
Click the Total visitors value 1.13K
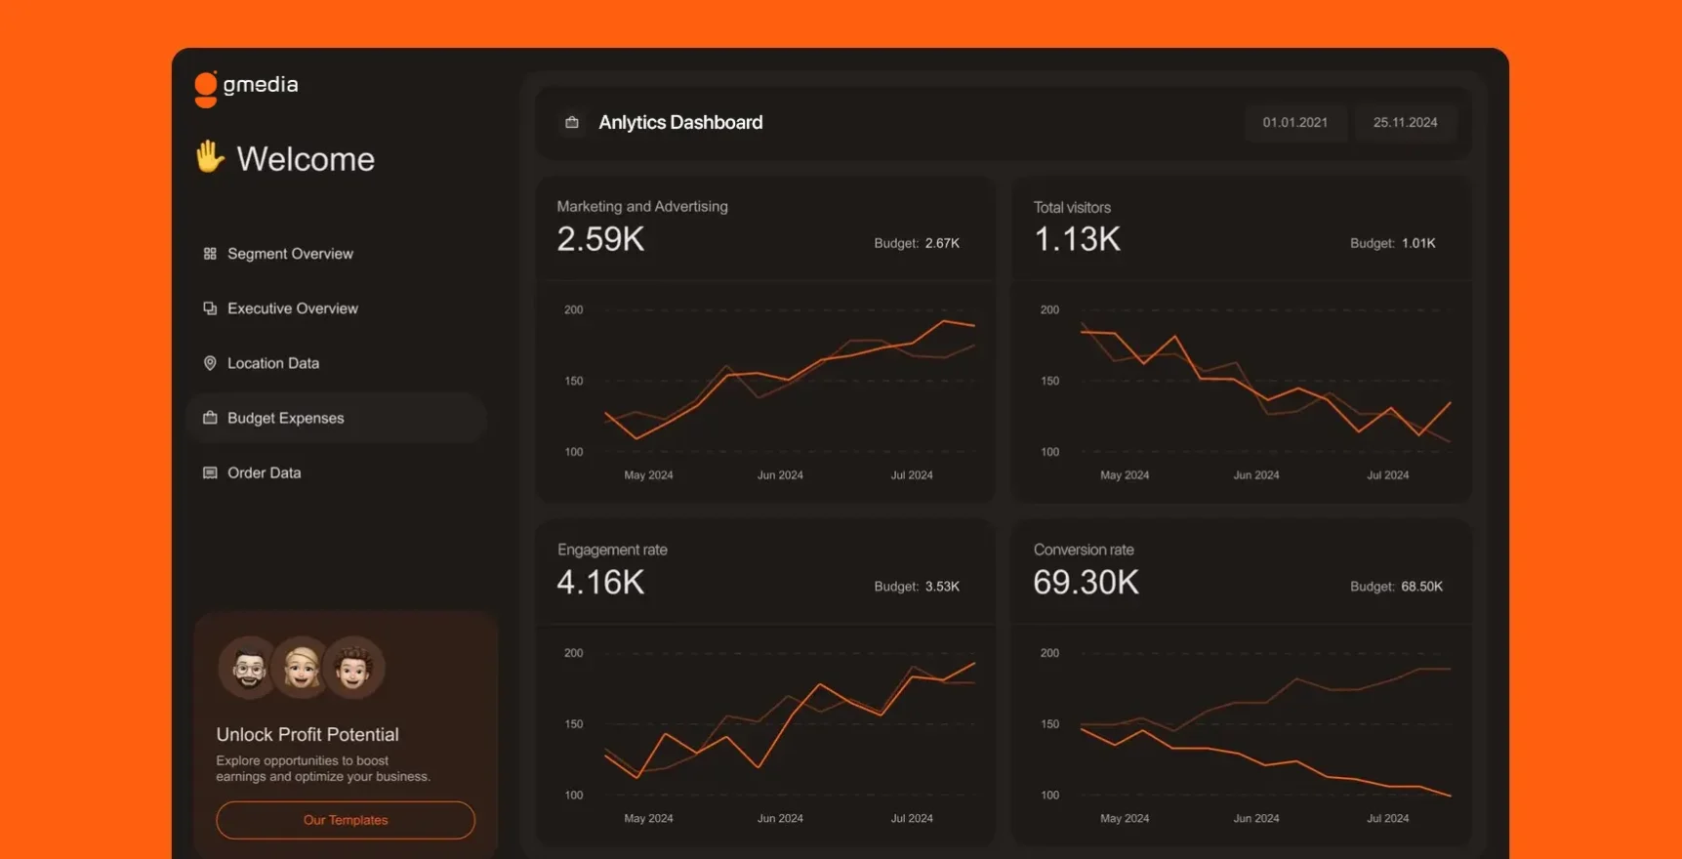click(1077, 239)
